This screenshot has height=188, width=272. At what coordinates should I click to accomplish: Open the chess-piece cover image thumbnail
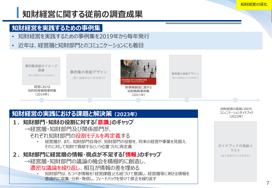click(x=139, y=72)
